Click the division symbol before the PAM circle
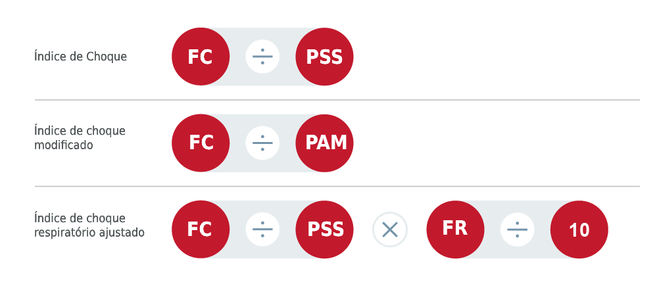 click(x=262, y=143)
